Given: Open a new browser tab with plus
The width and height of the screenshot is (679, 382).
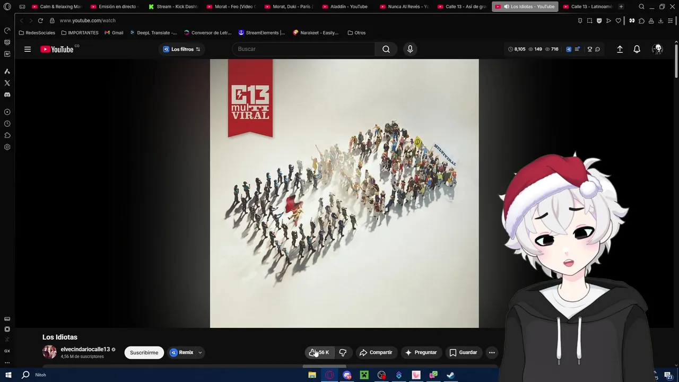Looking at the screenshot, I should [x=621, y=6].
